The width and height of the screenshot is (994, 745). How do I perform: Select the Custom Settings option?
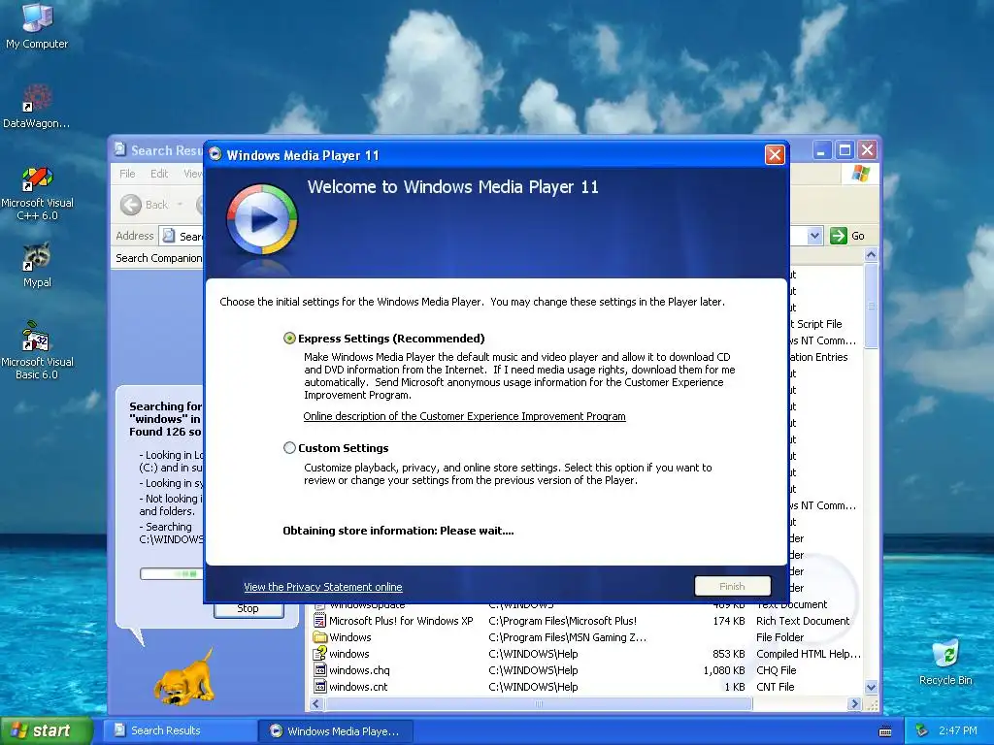click(x=289, y=448)
